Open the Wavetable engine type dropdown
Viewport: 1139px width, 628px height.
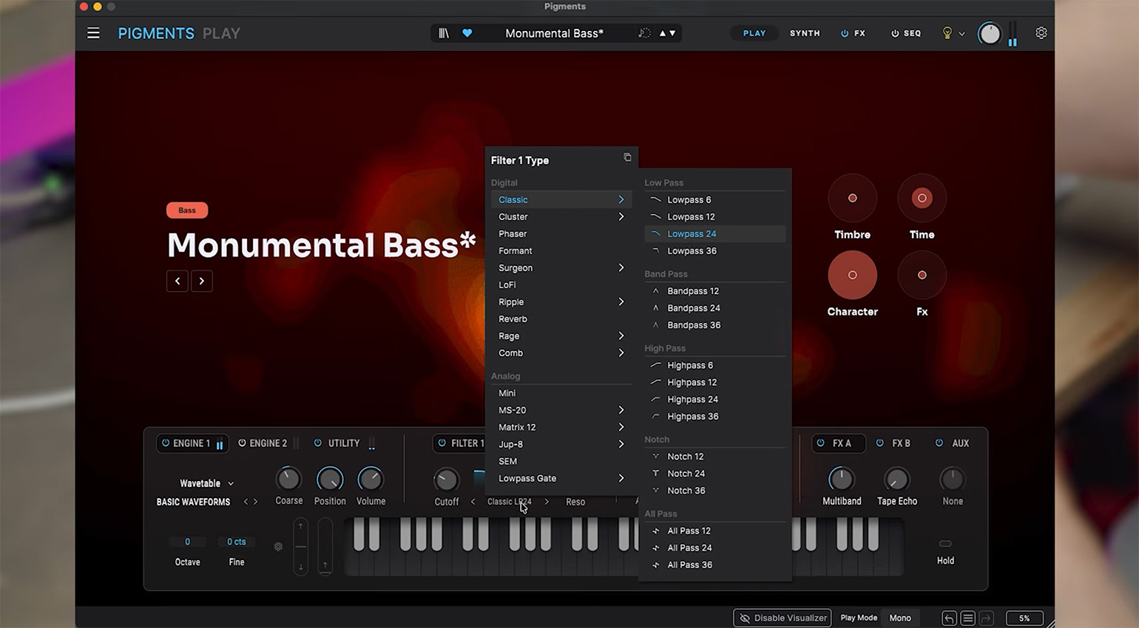point(207,483)
